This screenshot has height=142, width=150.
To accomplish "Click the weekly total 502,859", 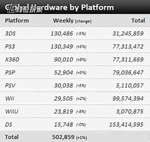I will [63, 137].
